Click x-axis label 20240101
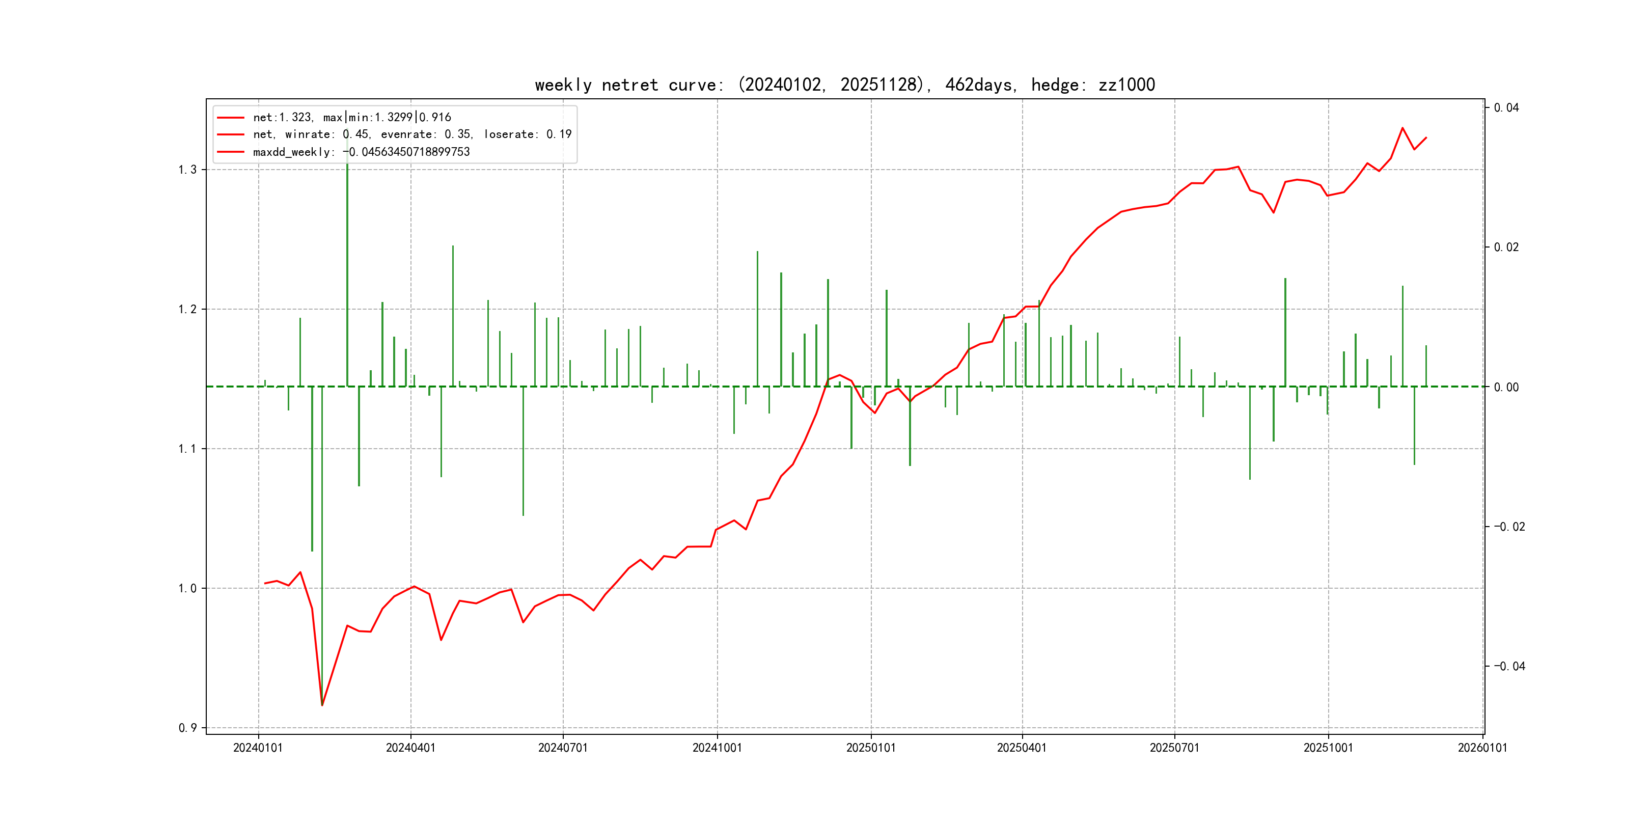The height and width of the screenshot is (825, 1650). coord(258,748)
